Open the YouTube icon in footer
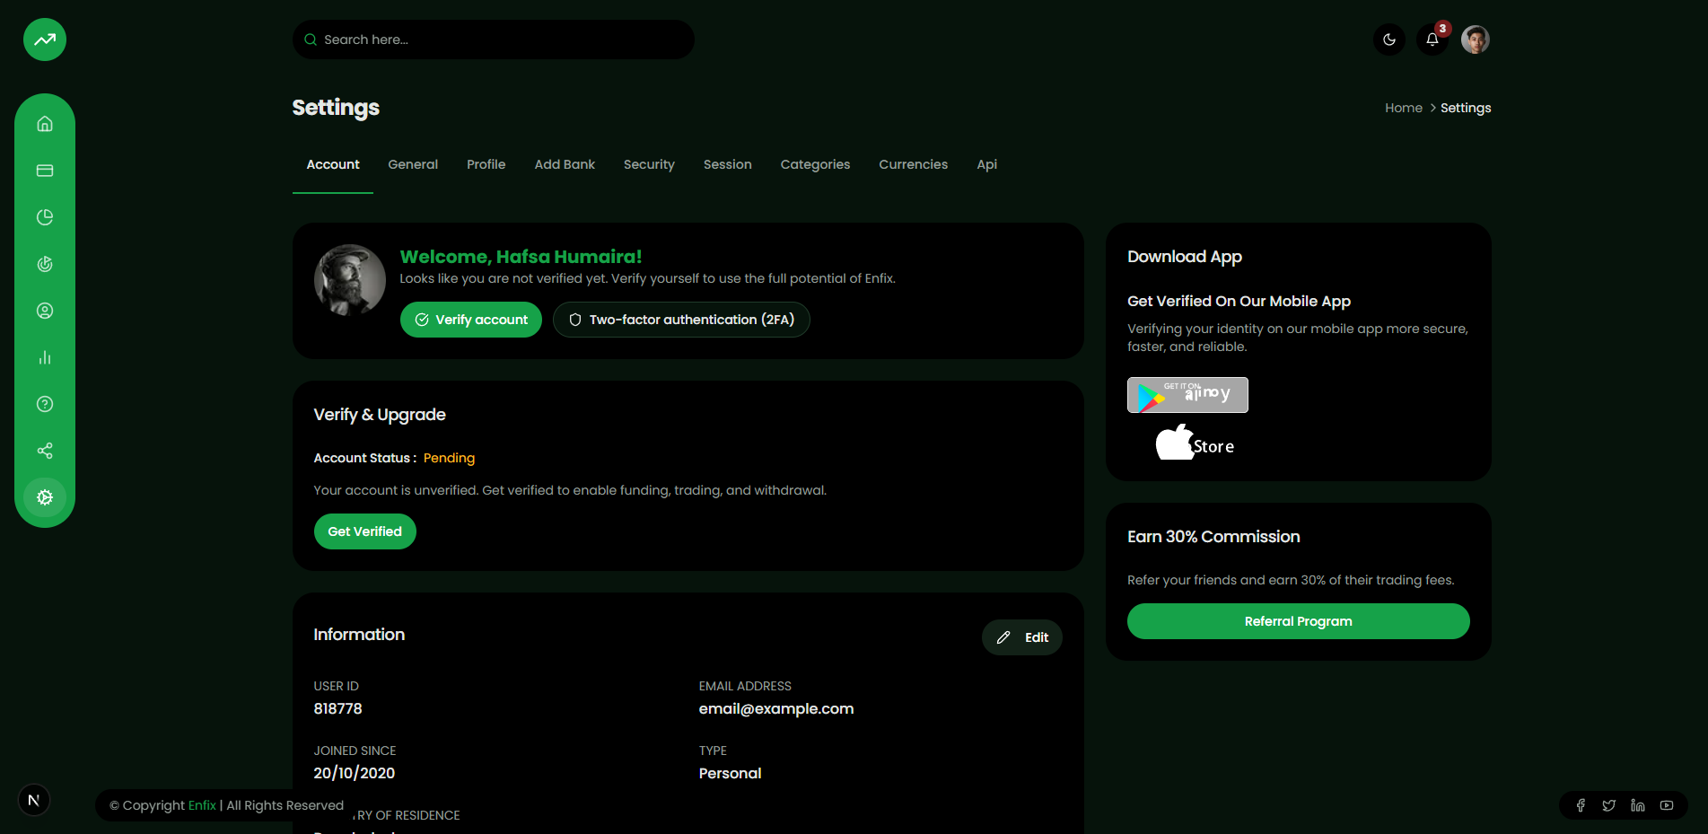 click(1667, 805)
